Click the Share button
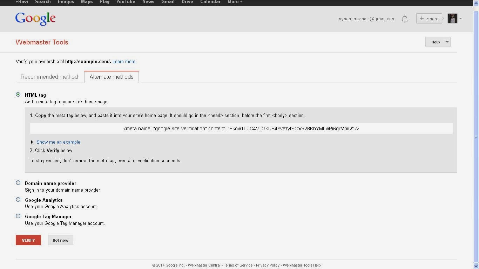 (x=429, y=19)
